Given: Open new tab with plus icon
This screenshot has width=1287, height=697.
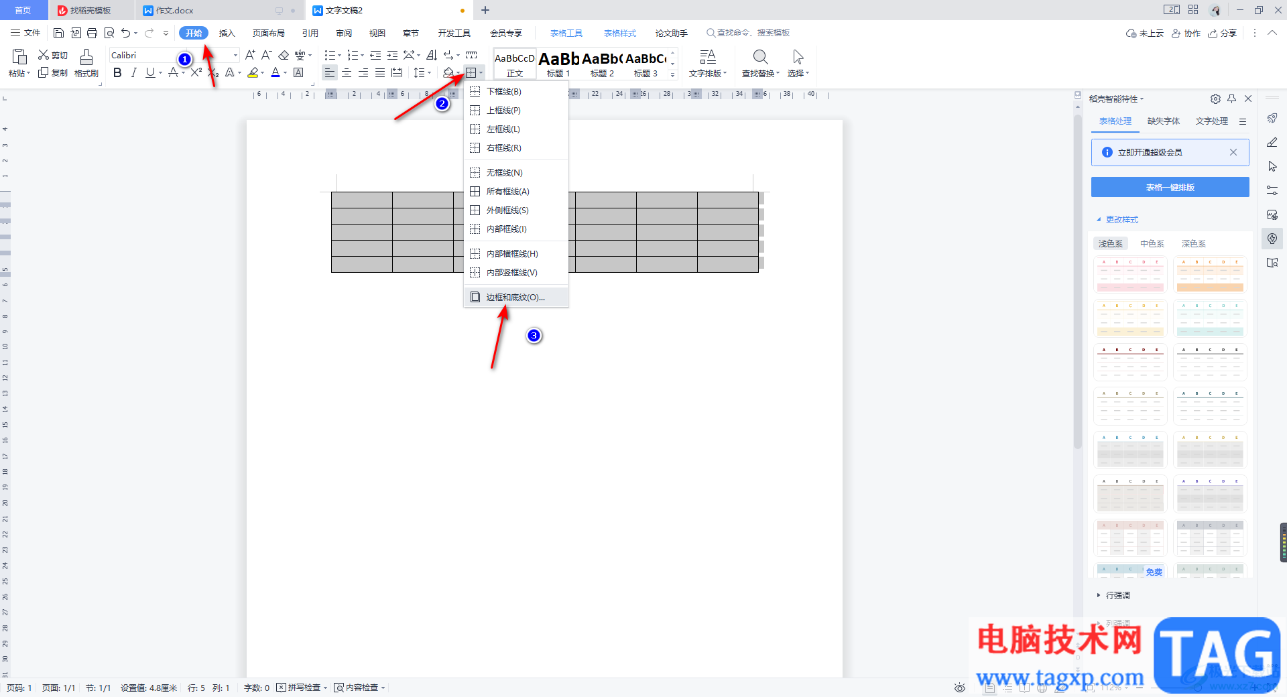Looking at the screenshot, I should pos(485,10).
